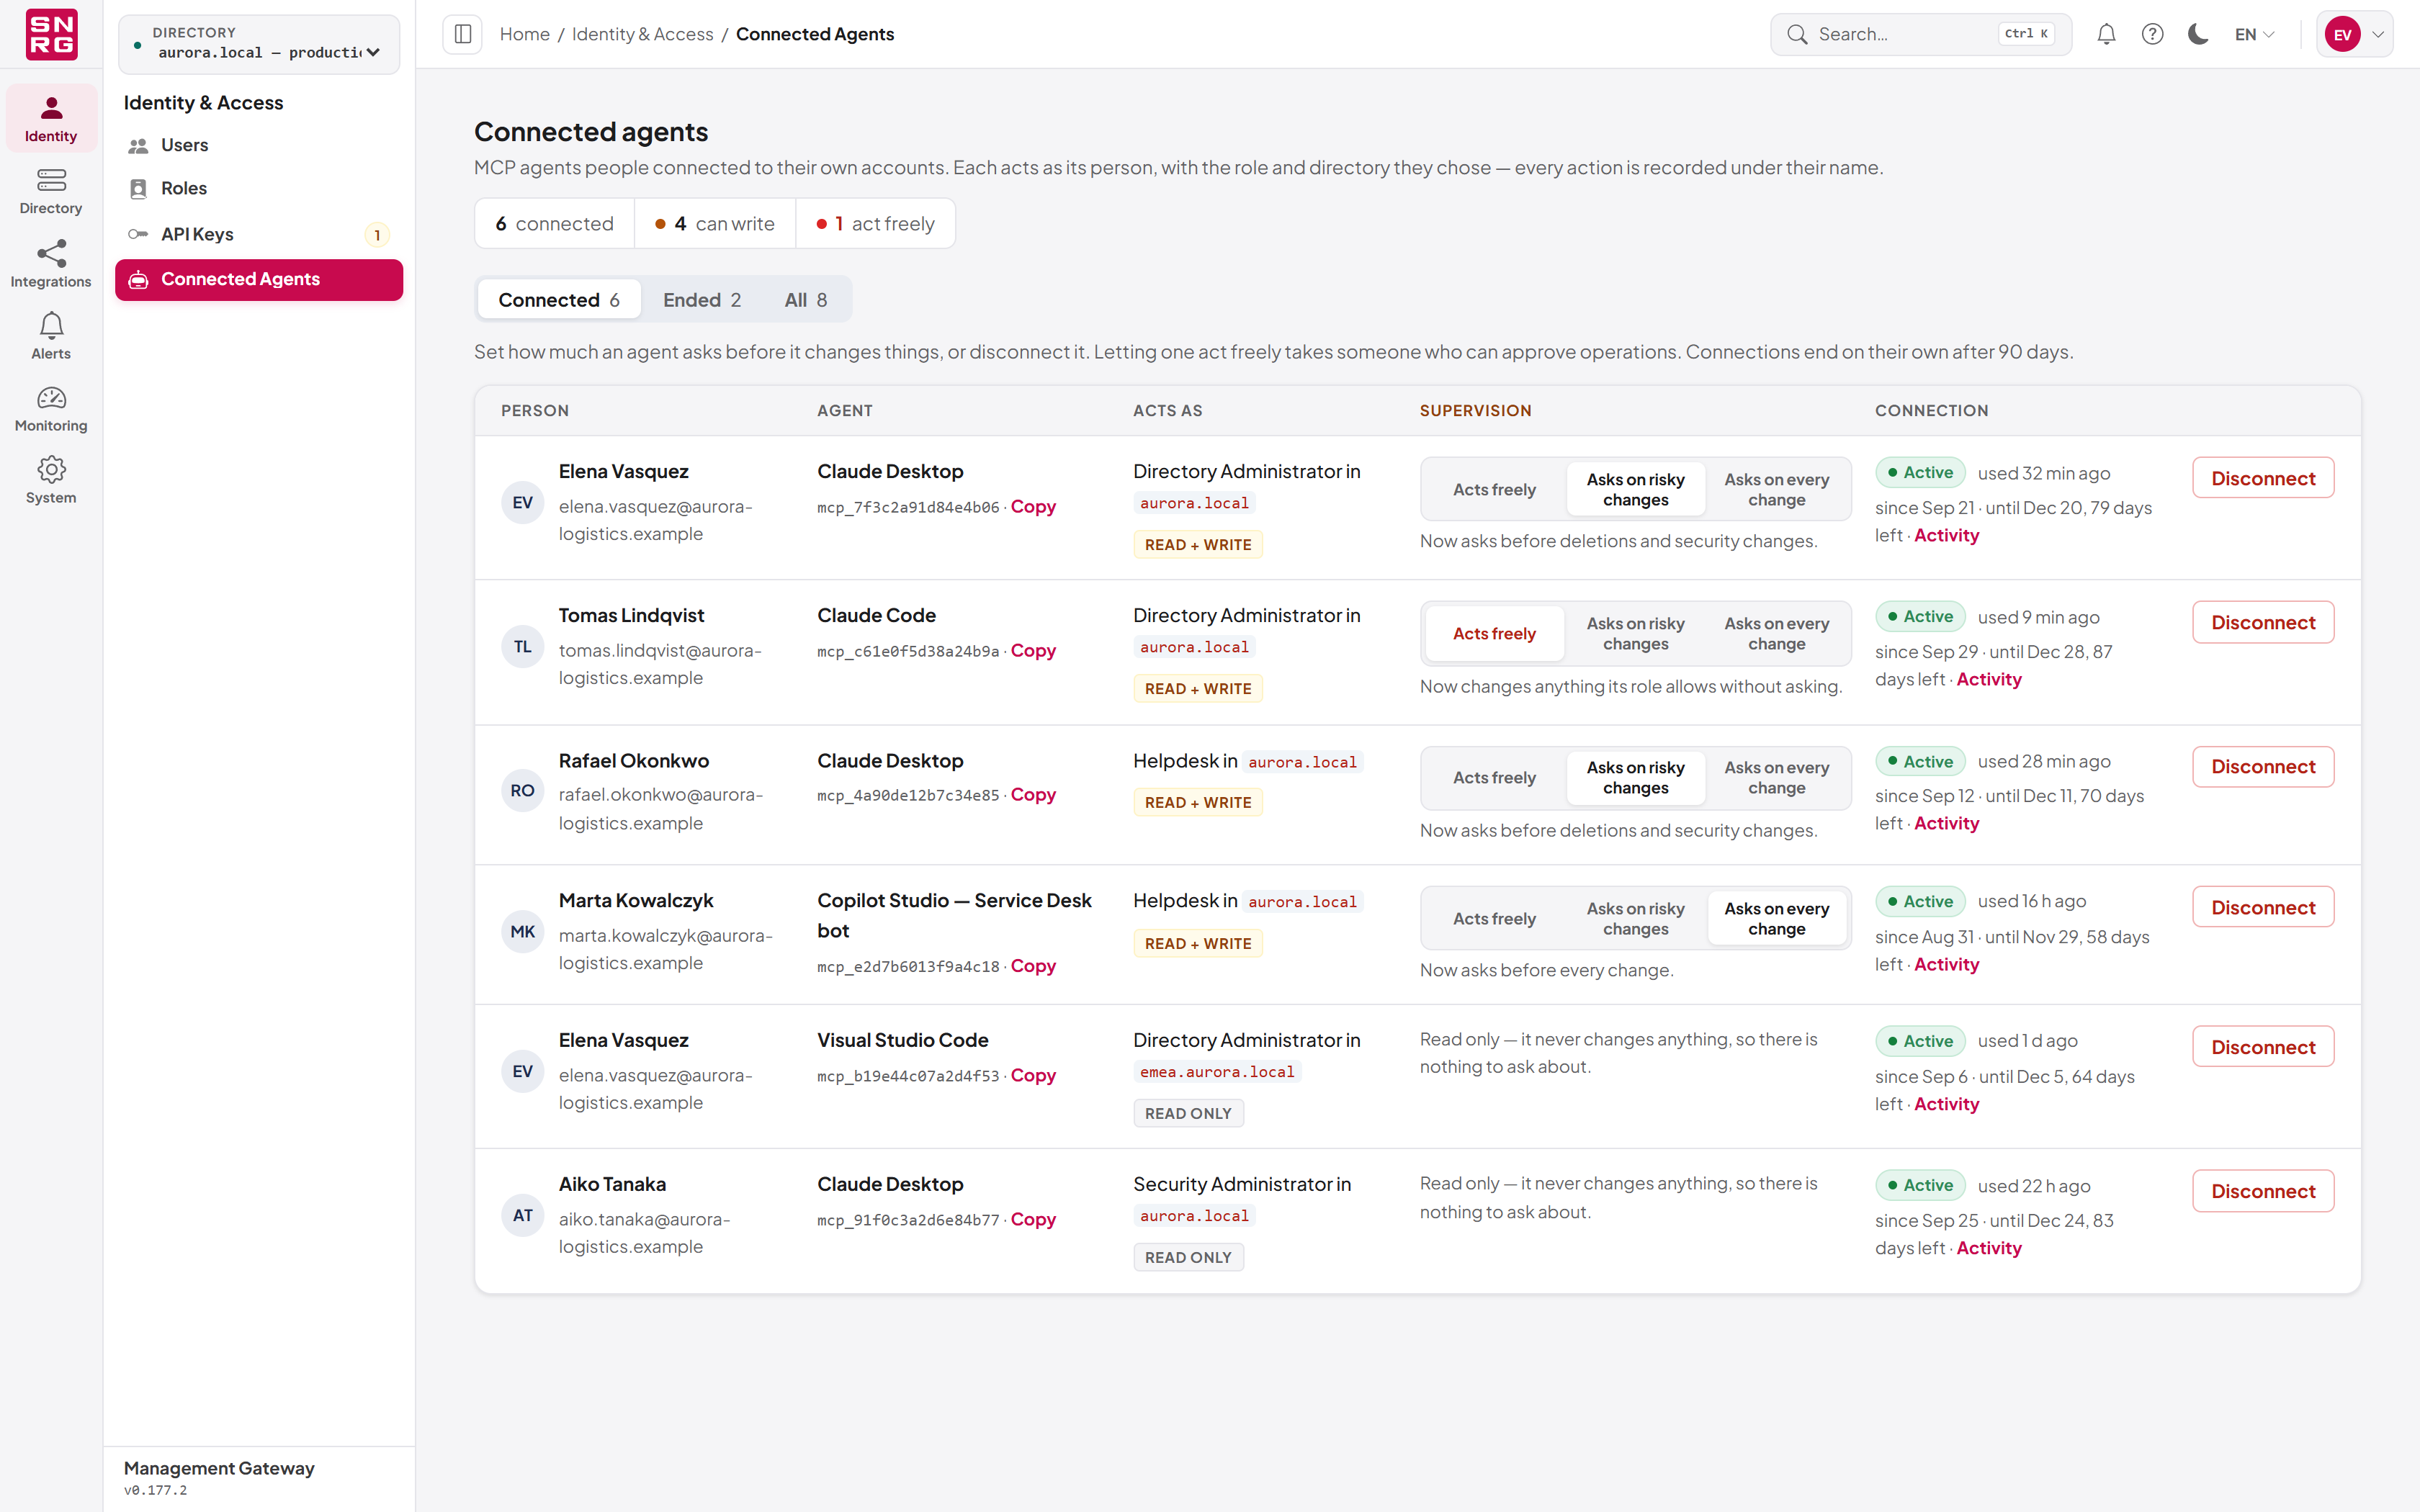Click the SUPERVISION column header
Screen dimensions: 2420x1512
[1475, 411]
